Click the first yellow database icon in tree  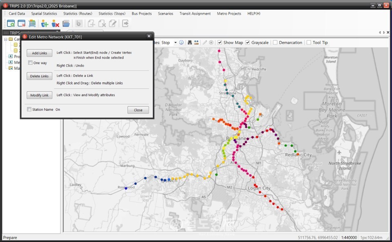click(x=16, y=45)
